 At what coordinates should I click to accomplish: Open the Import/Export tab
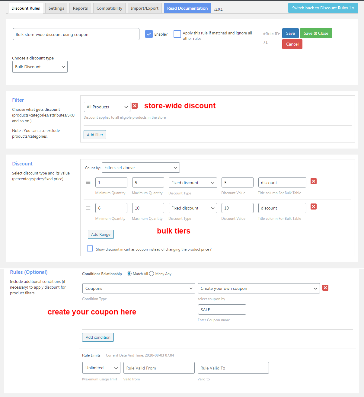(x=145, y=8)
